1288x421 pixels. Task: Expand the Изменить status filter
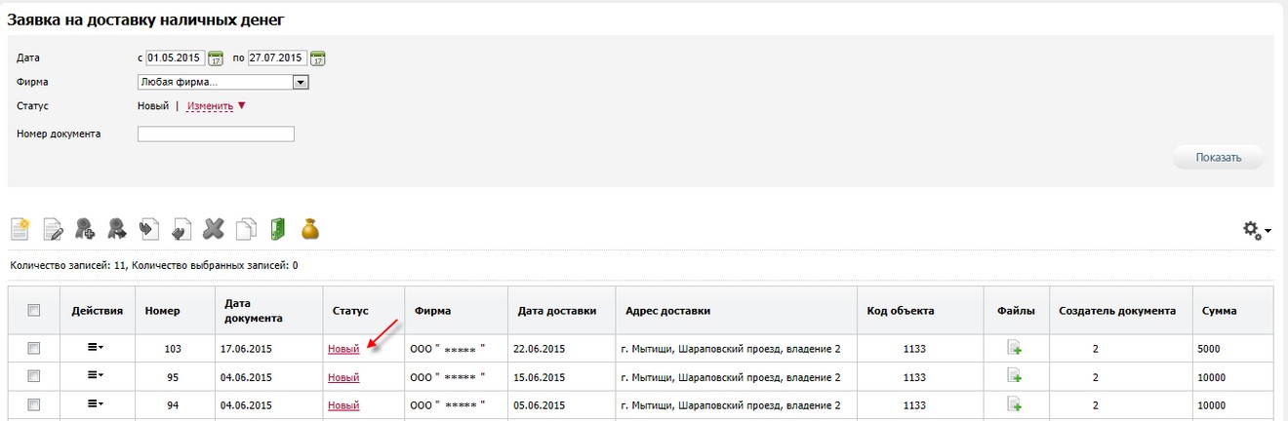click(216, 106)
